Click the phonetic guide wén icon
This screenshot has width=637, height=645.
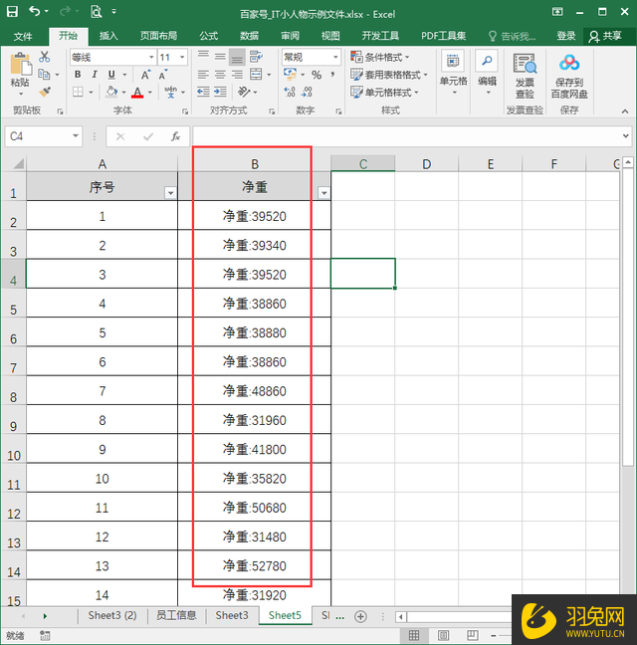click(170, 92)
